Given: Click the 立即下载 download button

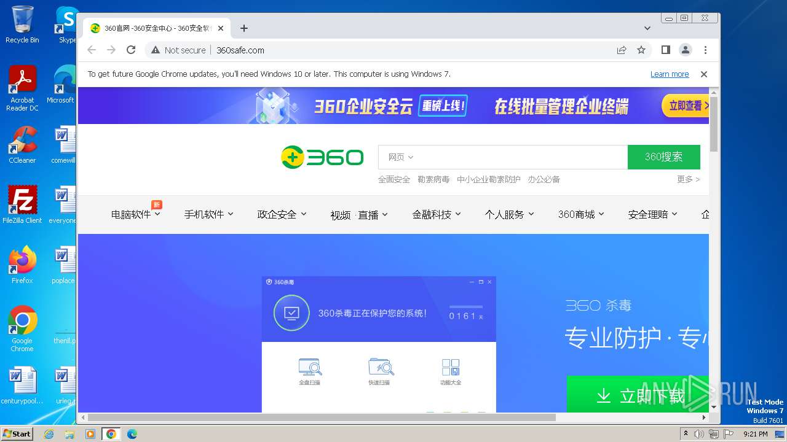Looking at the screenshot, I should (638, 395).
